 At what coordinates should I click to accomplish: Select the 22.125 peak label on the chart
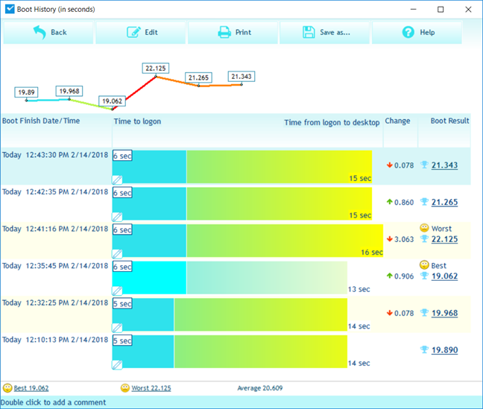pyautogui.click(x=156, y=68)
